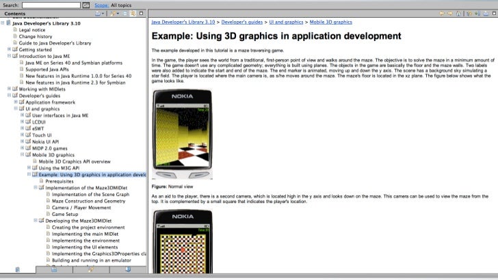This screenshot has height=280, width=498.
Task: Open Building and running in an emulator
Action: (x=92, y=260)
